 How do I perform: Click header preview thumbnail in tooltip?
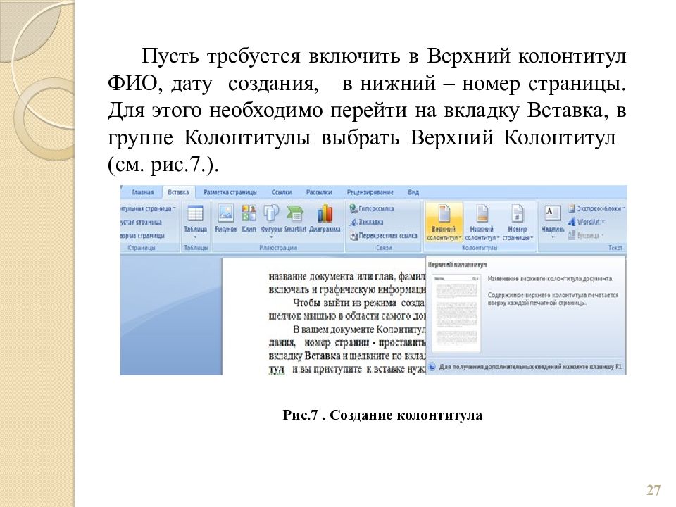[x=456, y=313]
